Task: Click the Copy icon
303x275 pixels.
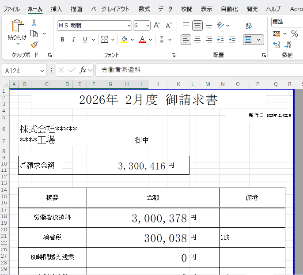Action: (x=34, y=34)
